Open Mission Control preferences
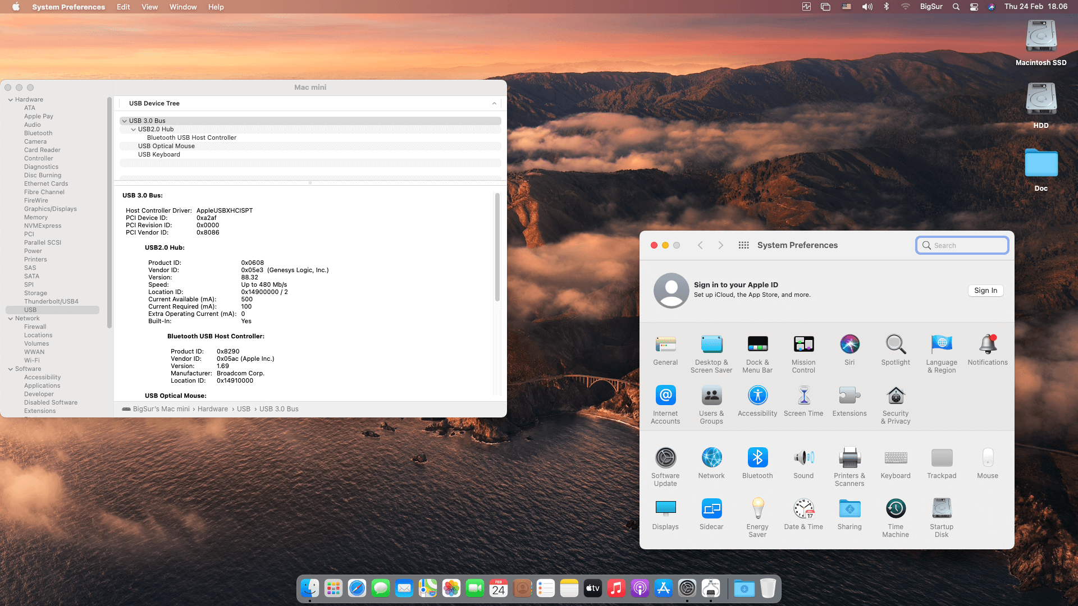 [803, 345]
